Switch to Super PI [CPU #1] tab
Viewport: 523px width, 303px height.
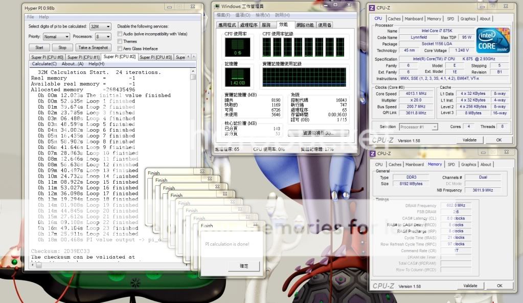(83, 57)
